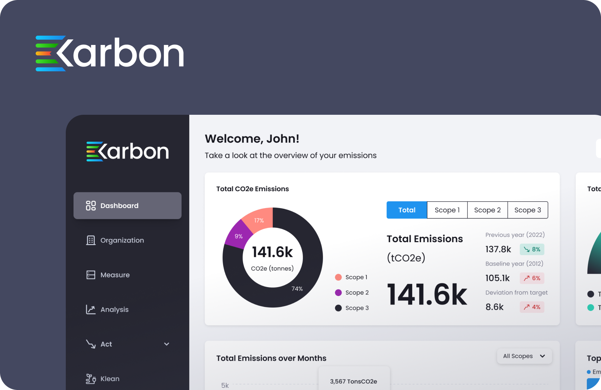The height and width of the screenshot is (390, 601).
Task: Click the Act downward trend icon
Action: 91,344
